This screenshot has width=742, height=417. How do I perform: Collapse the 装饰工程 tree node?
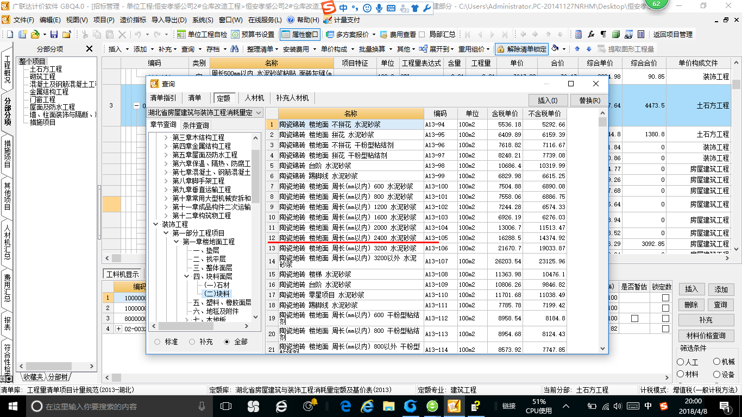(x=156, y=224)
